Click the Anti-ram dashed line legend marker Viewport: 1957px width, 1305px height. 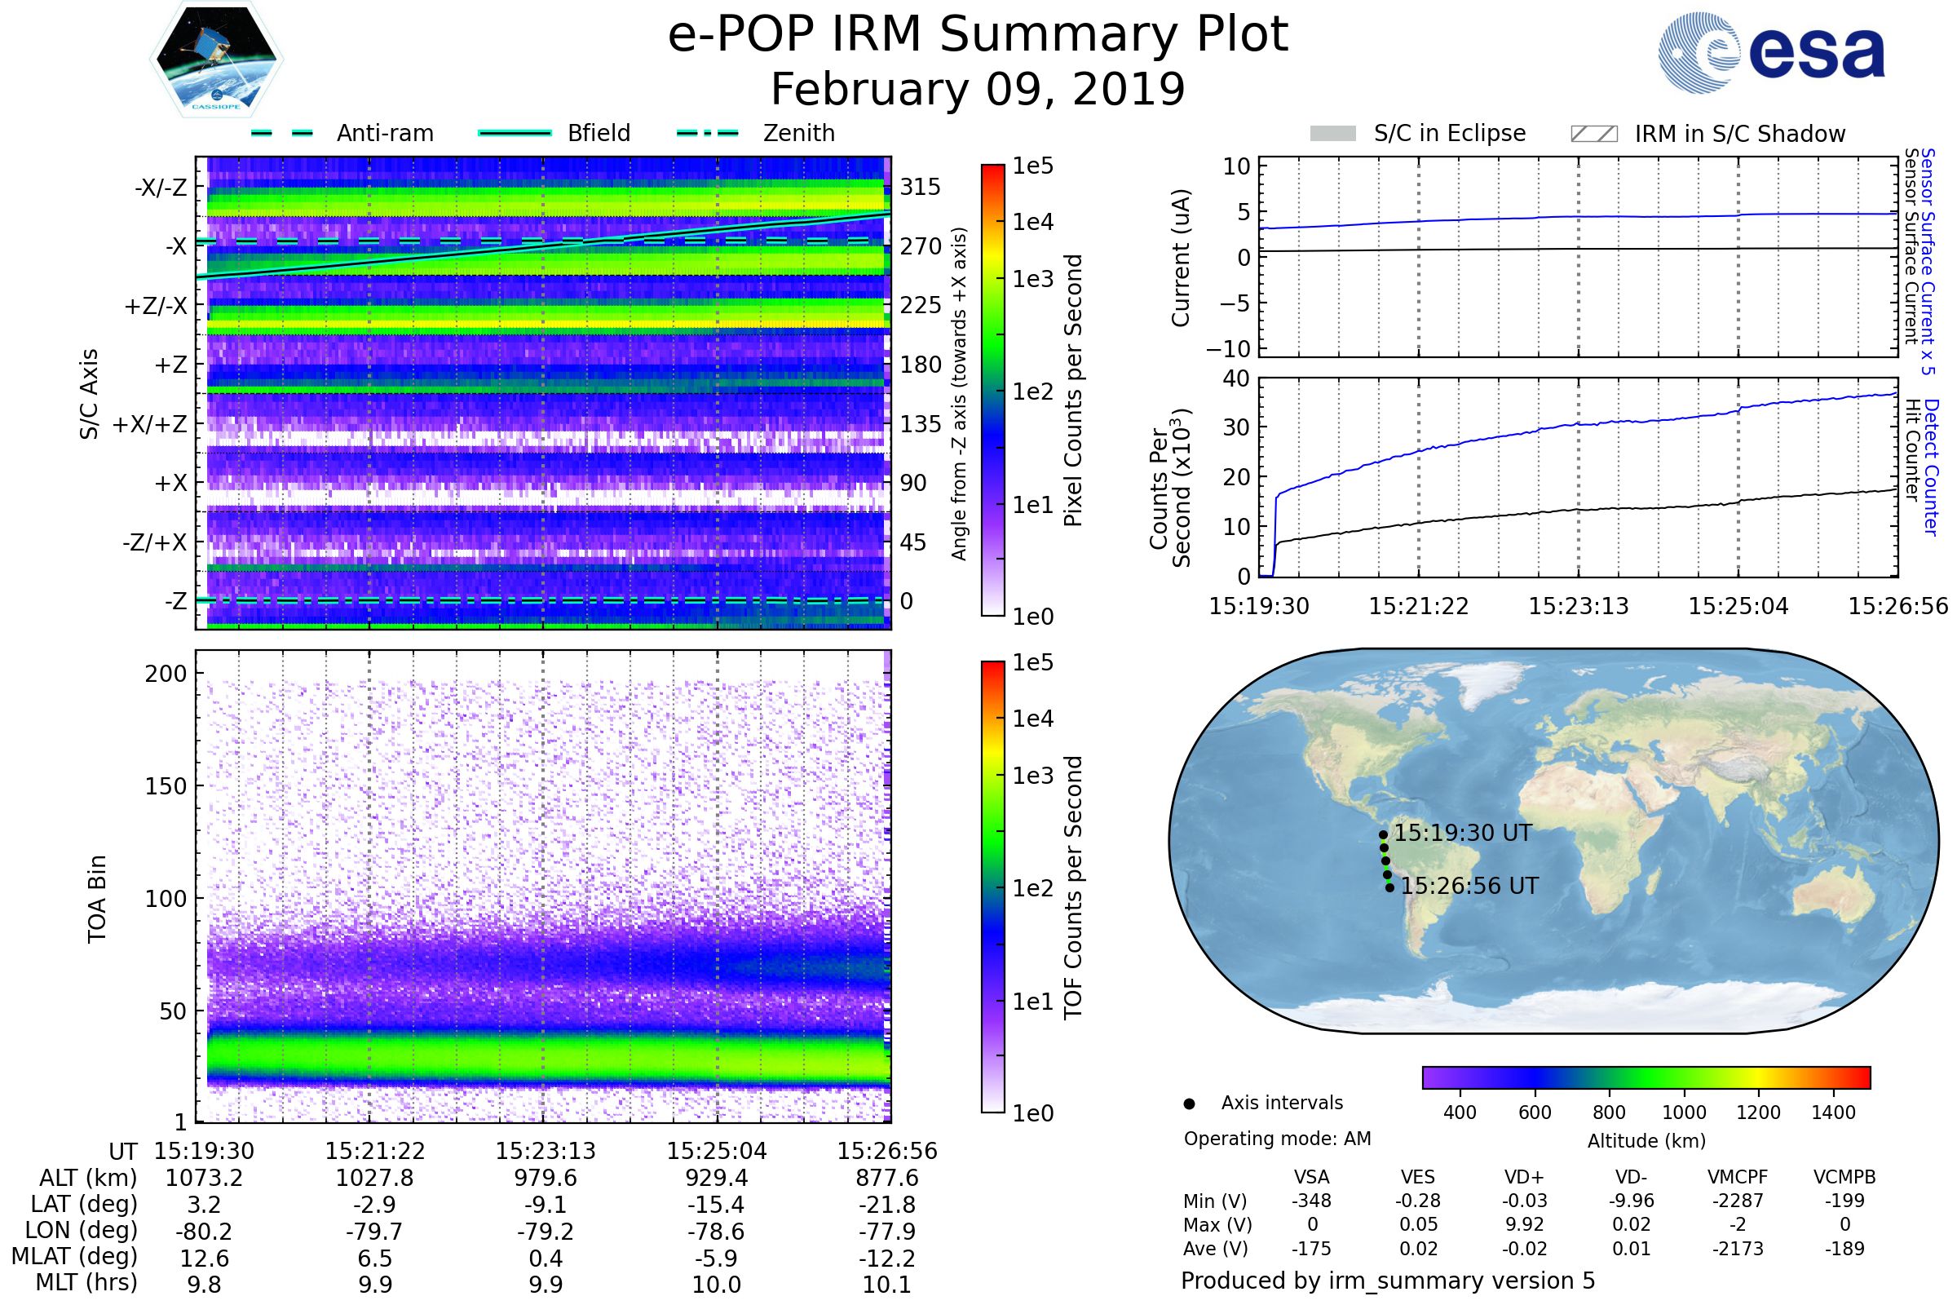click(x=282, y=133)
